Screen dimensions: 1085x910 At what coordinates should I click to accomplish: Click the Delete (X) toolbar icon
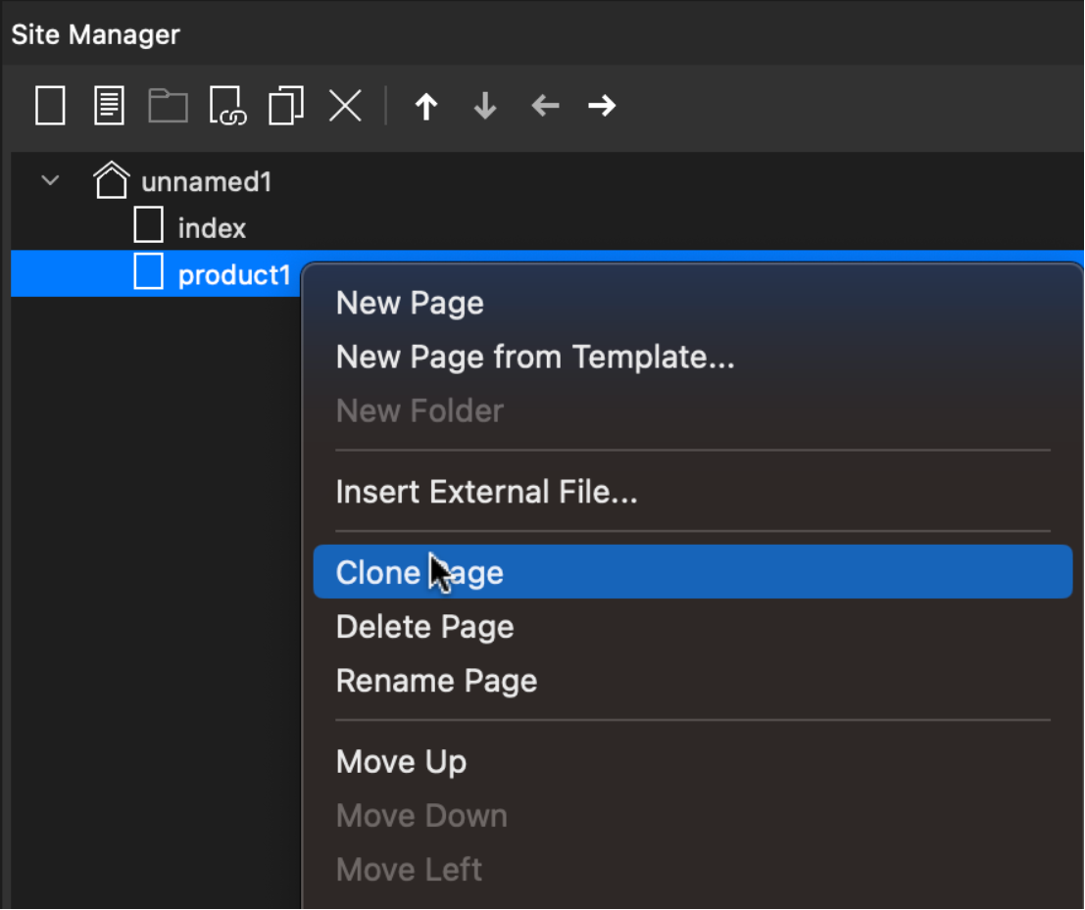click(345, 106)
